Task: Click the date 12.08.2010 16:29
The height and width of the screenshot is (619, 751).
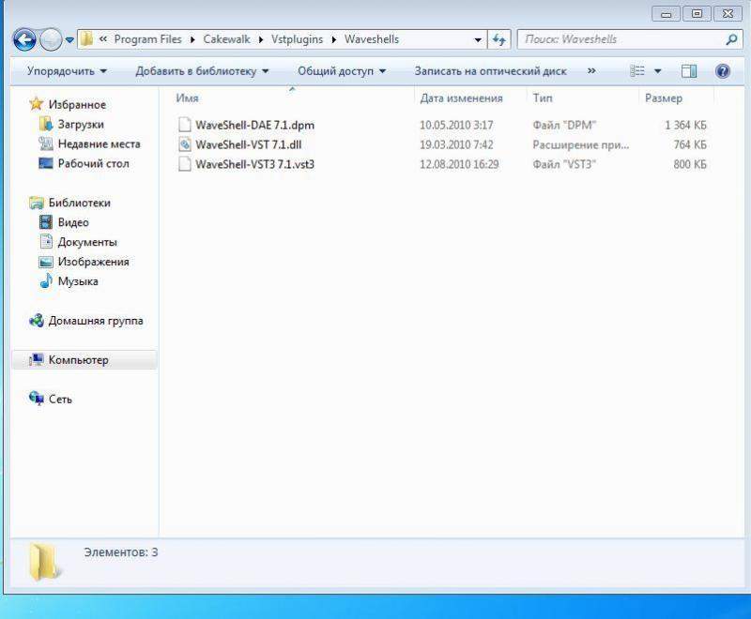Action: [459, 164]
